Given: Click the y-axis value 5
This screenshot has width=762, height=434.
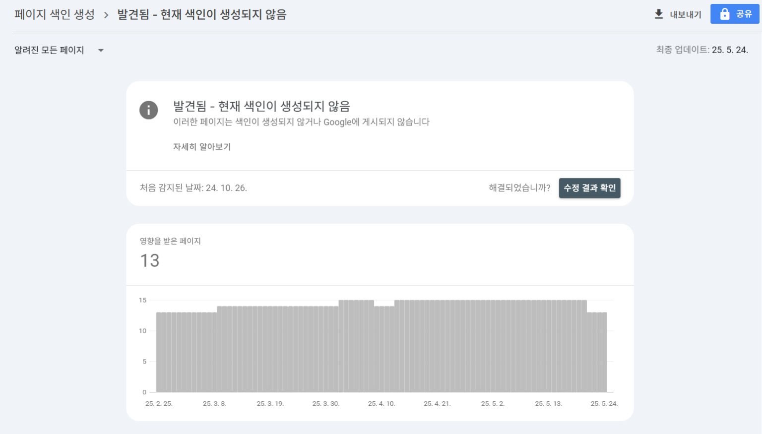Looking at the screenshot, I should point(144,362).
